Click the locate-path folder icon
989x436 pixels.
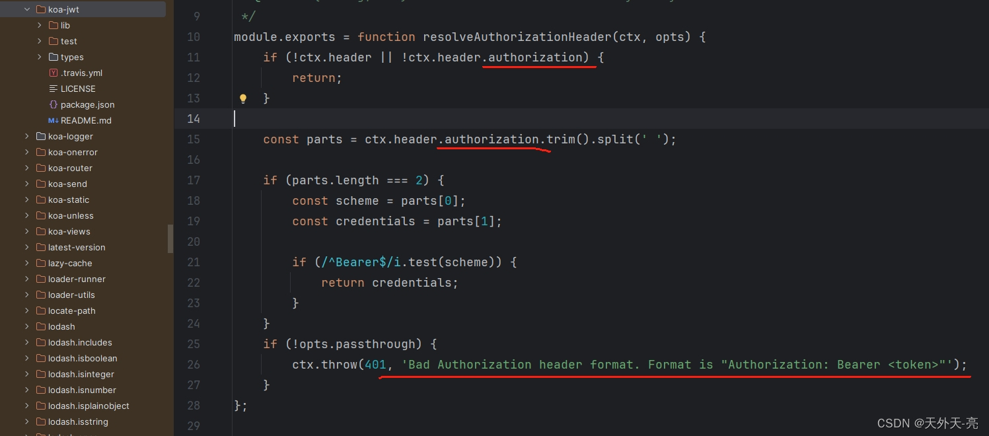[41, 310]
